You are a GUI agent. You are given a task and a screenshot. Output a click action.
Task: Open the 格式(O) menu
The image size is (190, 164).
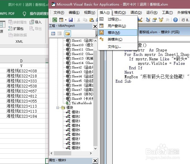tap(120, 13)
